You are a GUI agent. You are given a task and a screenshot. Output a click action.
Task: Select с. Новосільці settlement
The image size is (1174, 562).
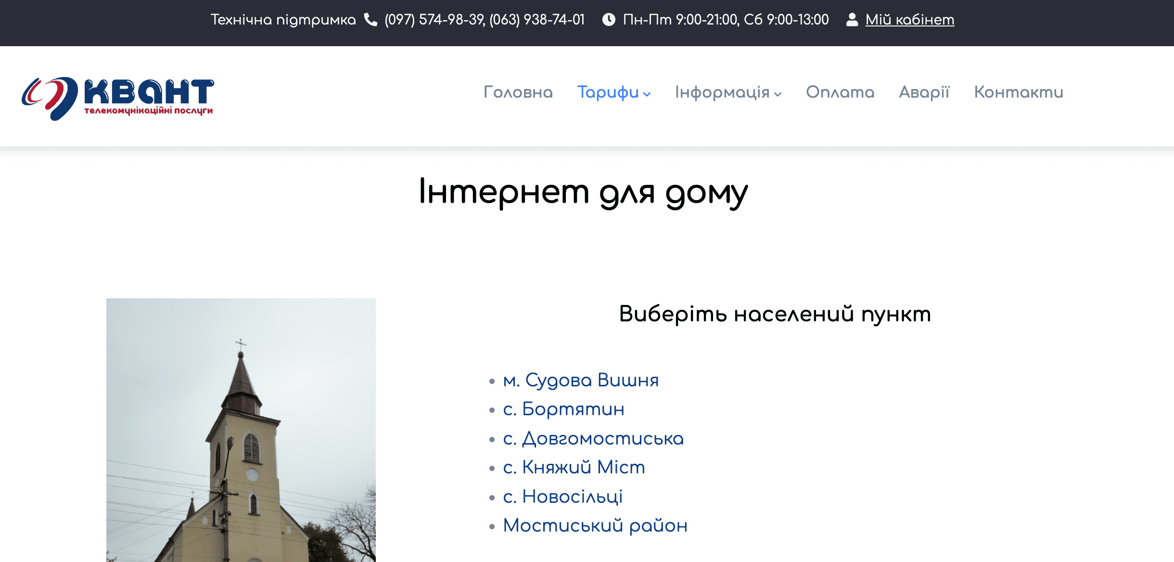(562, 497)
